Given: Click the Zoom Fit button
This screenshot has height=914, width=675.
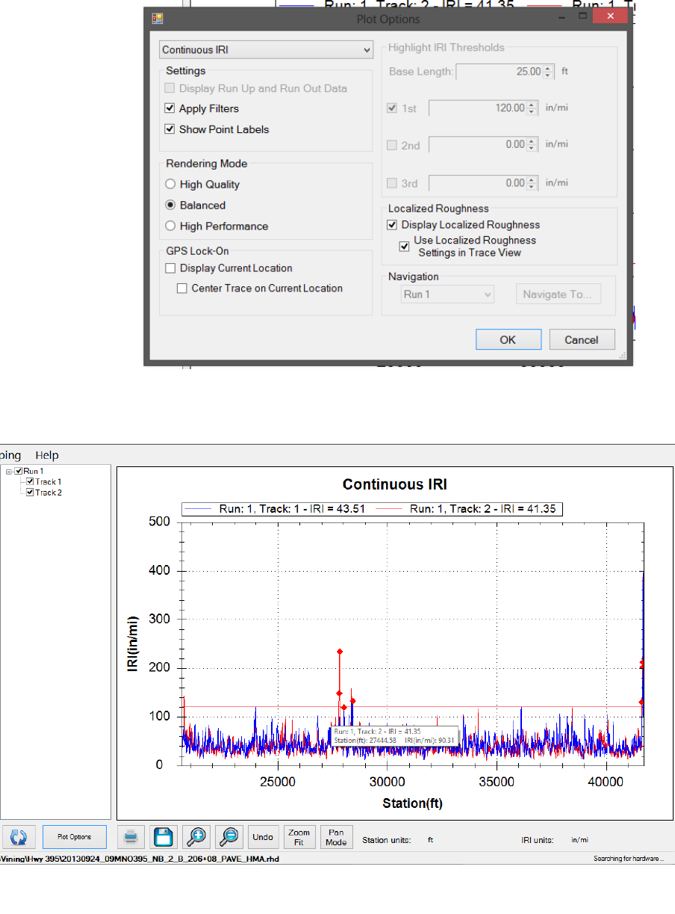Looking at the screenshot, I should point(299,836).
